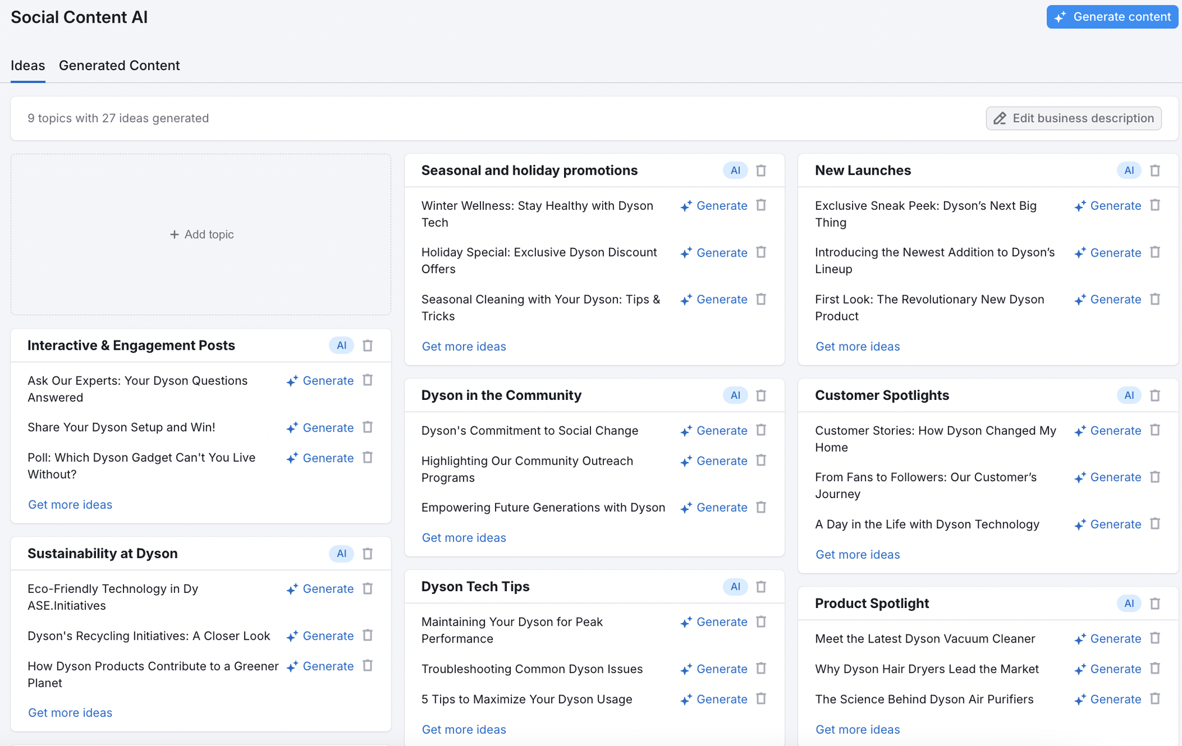This screenshot has width=1182, height=746.
Task: Remove 'Dyson's Commitment to Social Change' idea
Action: pyautogui.click(x=761, y=430)
